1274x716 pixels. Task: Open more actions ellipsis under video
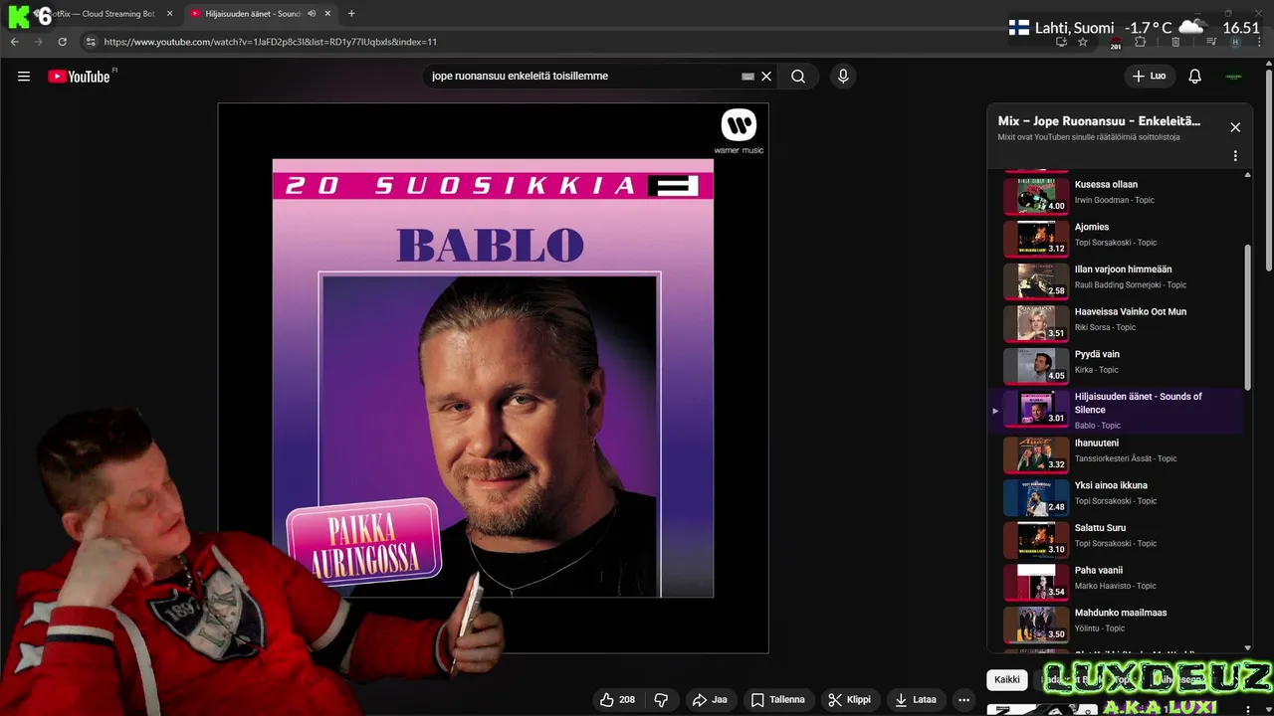pos(963,700)
